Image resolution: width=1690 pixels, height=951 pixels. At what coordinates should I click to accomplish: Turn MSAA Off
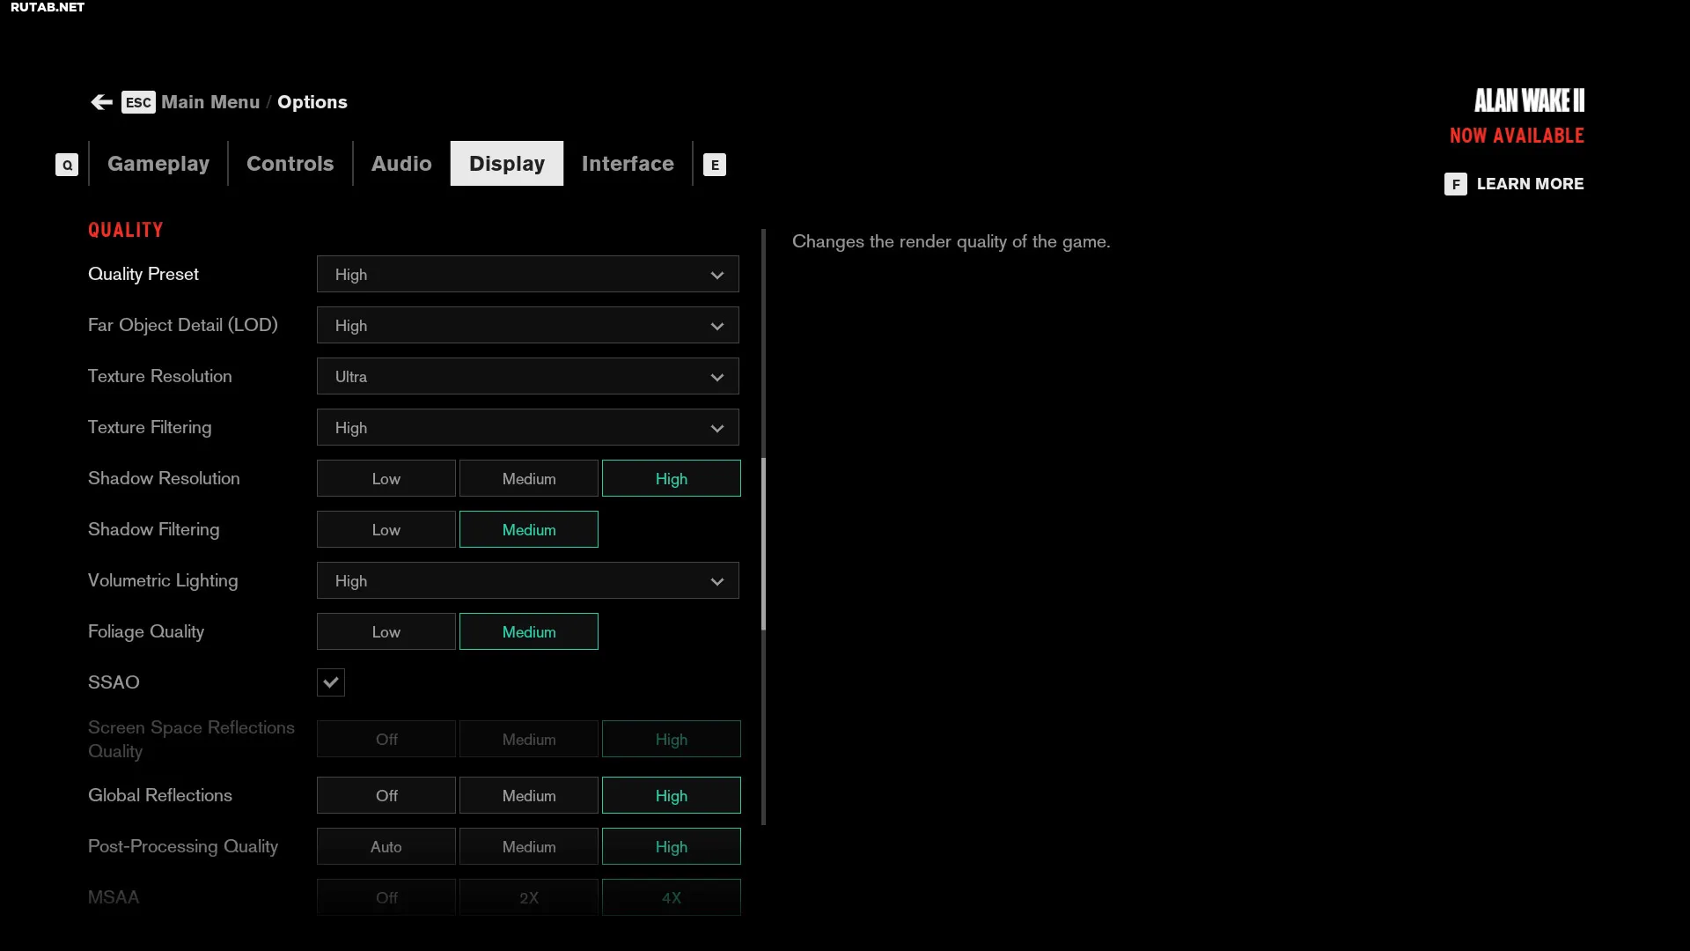pos(386,897)
